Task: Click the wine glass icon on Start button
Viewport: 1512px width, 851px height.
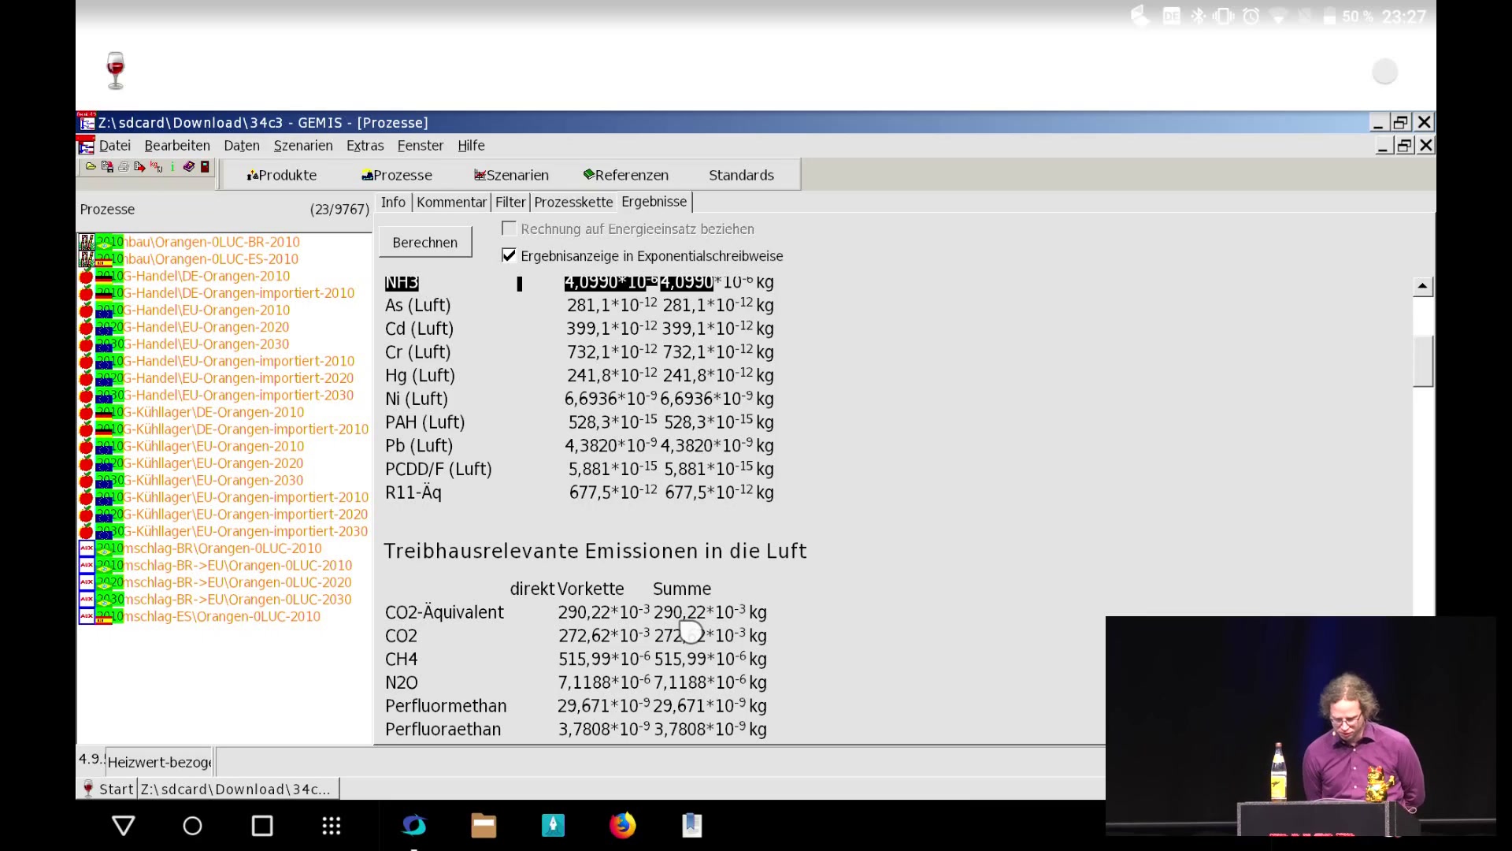Action: [x=88, y=789]
